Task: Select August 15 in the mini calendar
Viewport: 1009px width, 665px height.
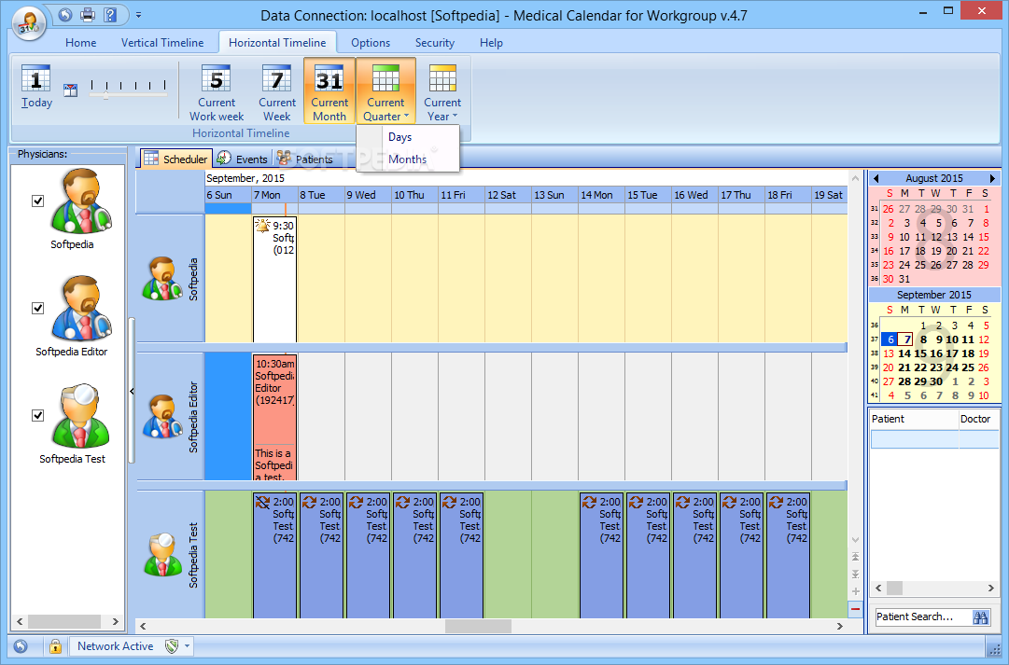Action: [x=984, y=237]
